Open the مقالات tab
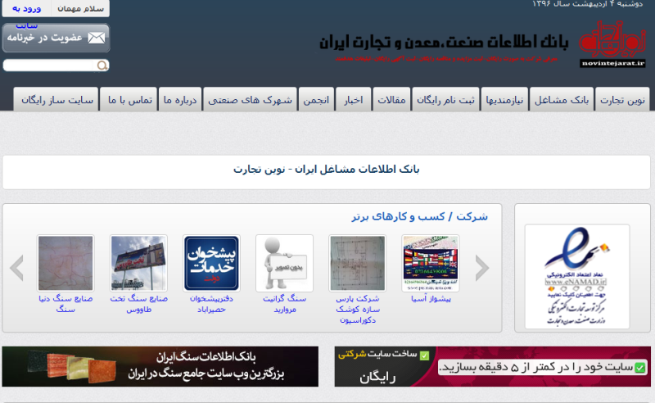The image size is (655, 403). [x=391, y=99]
